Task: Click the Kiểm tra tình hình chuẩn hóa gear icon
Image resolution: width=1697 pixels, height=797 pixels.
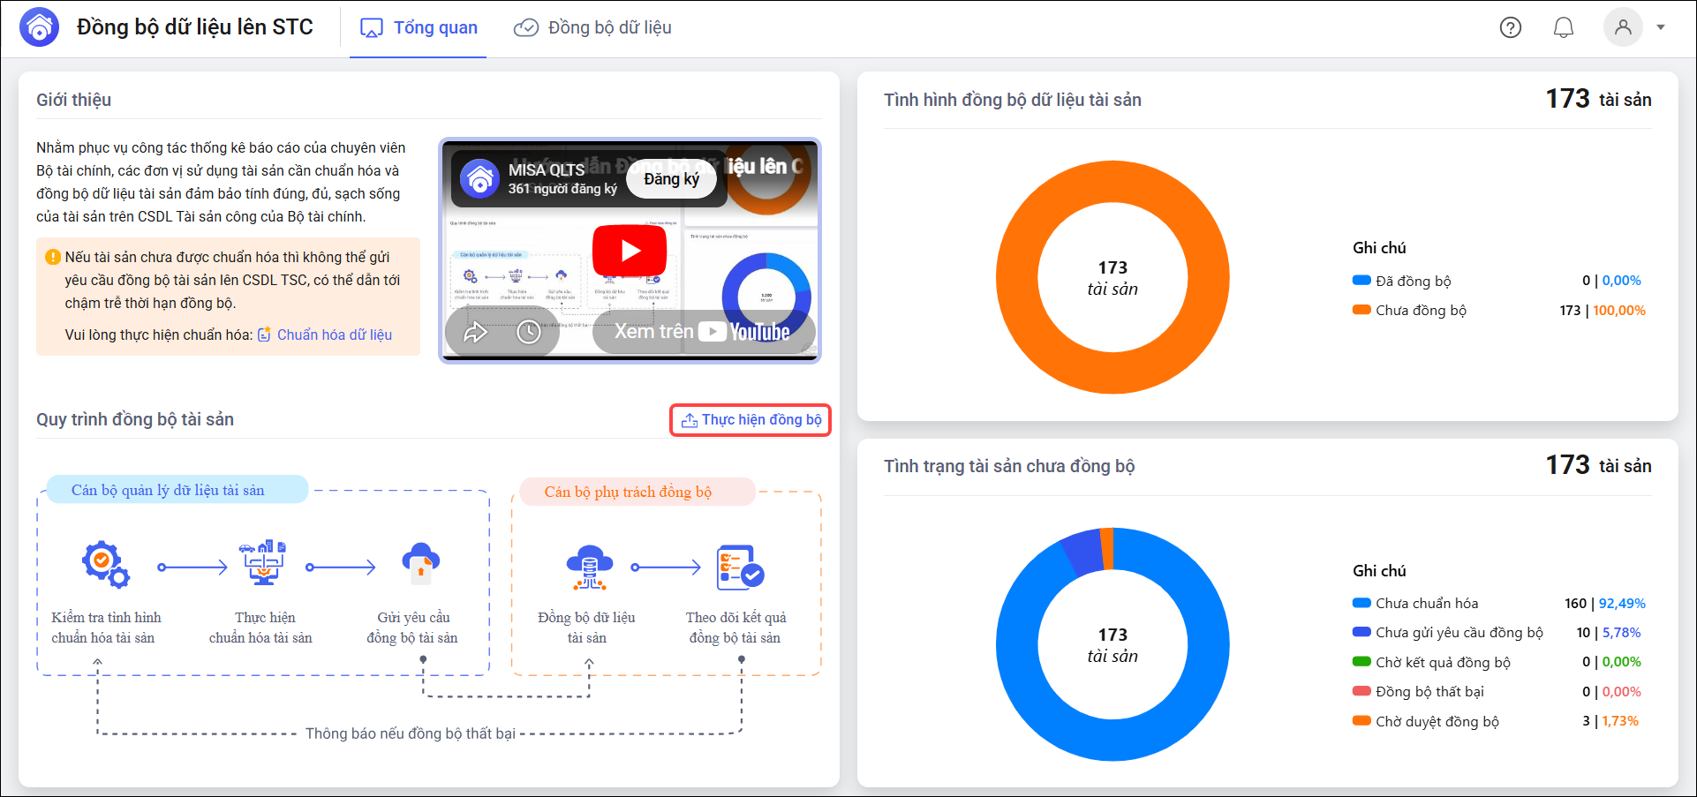Action: [x=106, y=564]
